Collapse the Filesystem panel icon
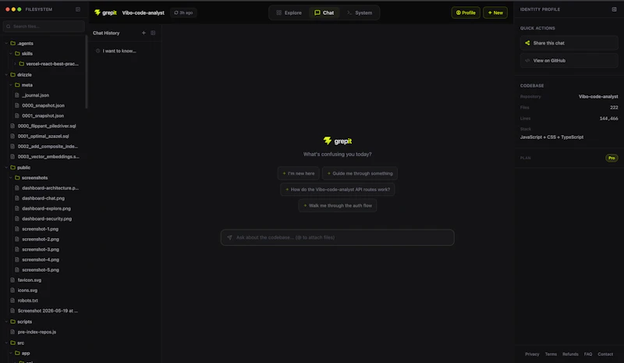 click(78, 9)
